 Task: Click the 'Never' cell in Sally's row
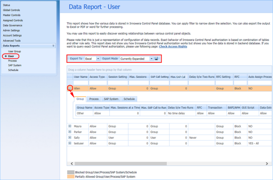[x=202, y=138]
